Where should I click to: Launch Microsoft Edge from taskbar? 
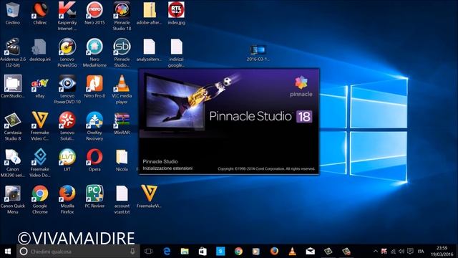(x=167, y=252)
